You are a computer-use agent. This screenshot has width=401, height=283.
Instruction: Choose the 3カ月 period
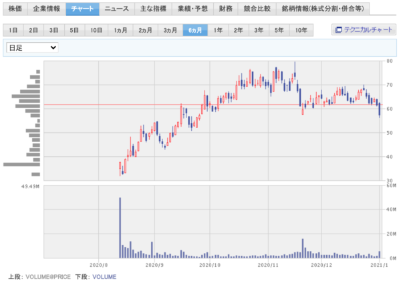(170, 30)
